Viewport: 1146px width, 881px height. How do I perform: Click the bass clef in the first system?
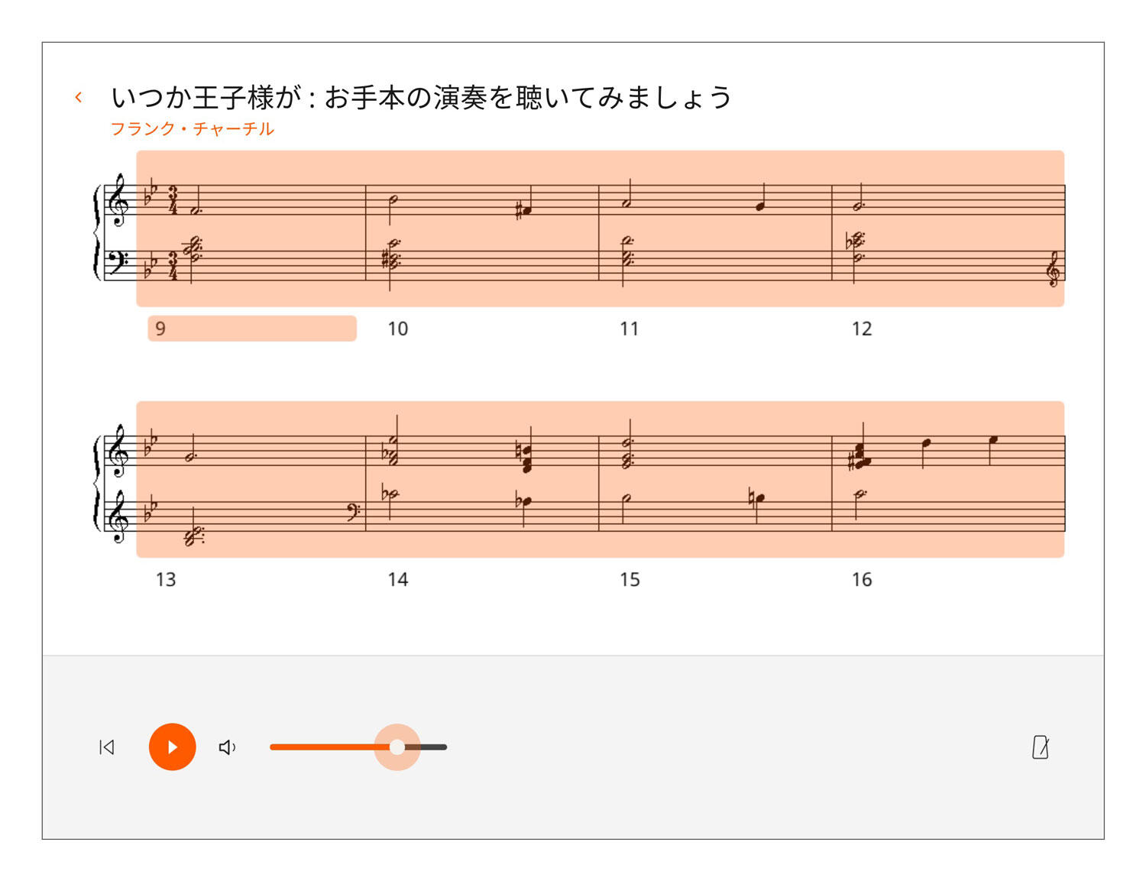pos(118,262)
